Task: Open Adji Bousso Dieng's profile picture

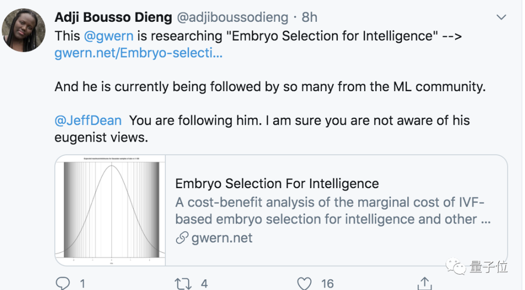Action: coord(23,30)
